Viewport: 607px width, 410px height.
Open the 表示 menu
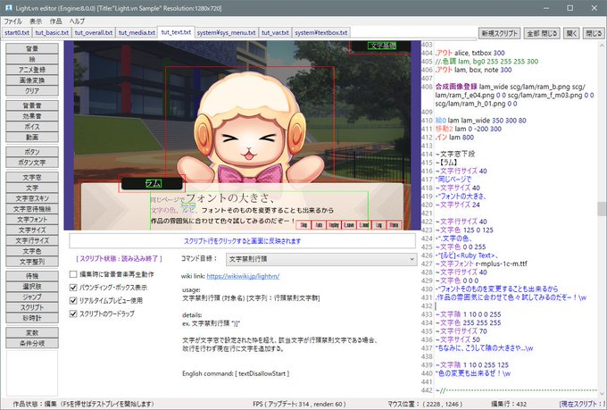(36, 21)
